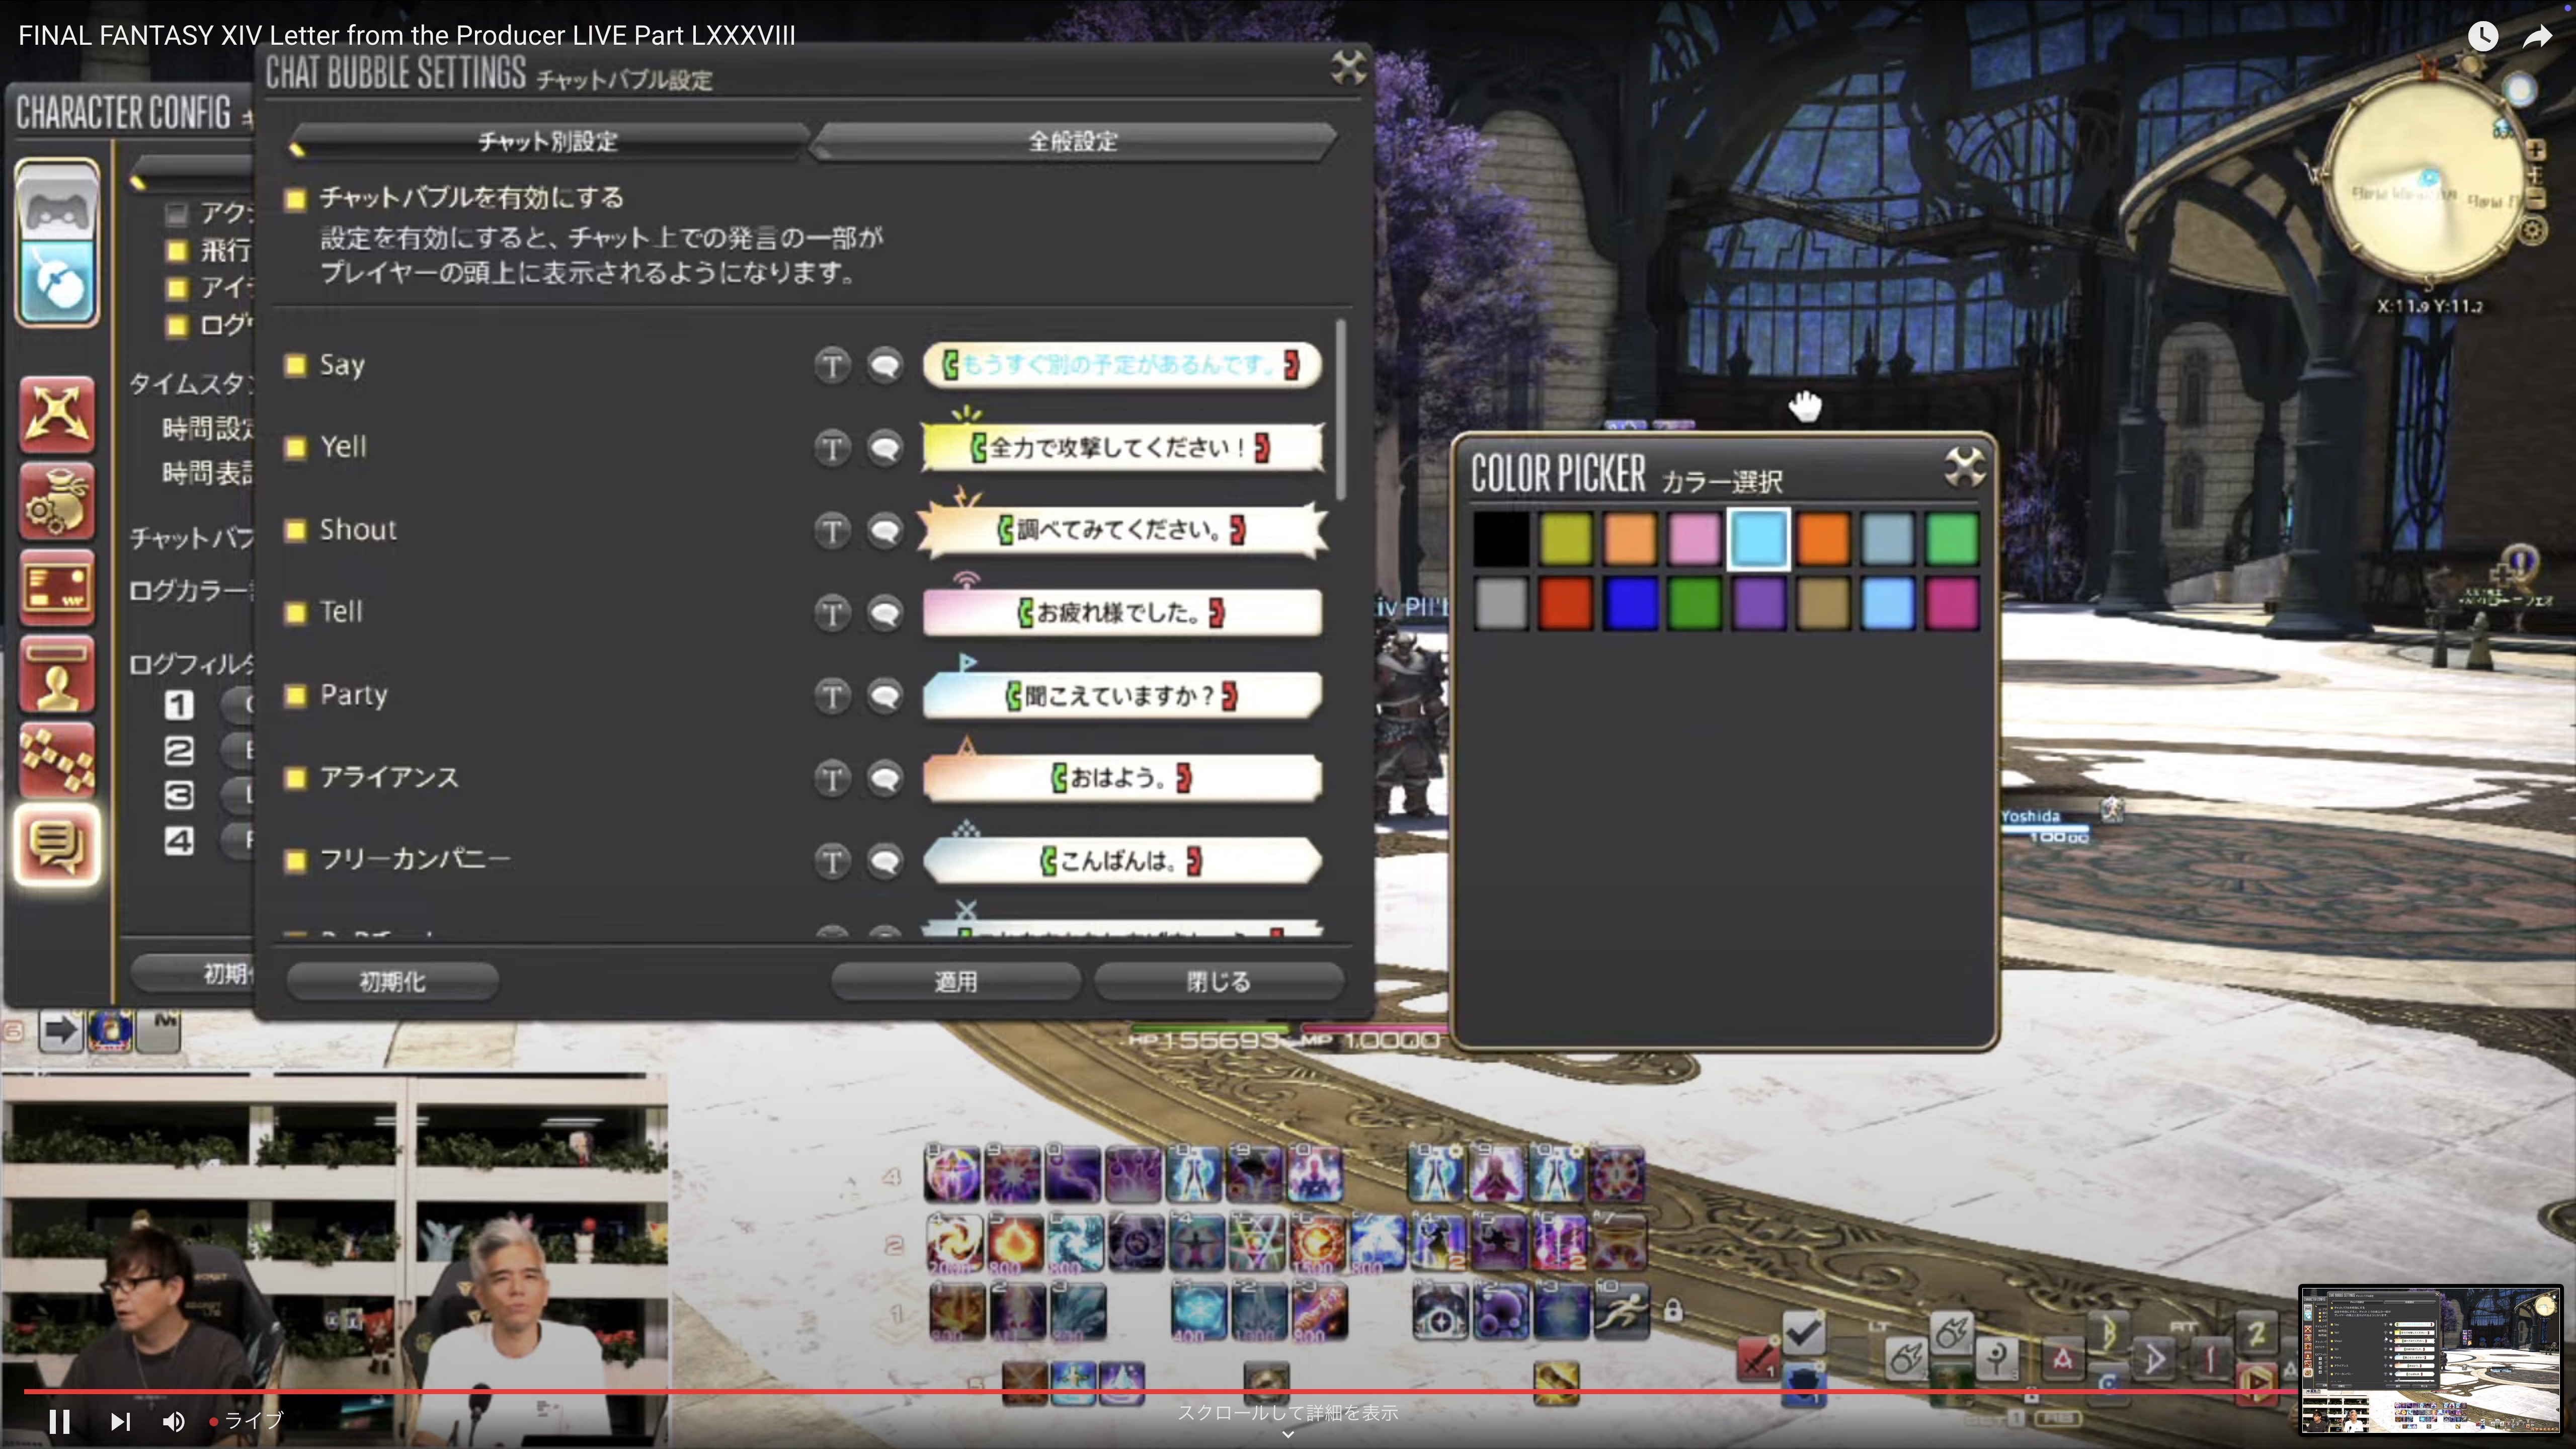The image size is (2576, 1449).
Task: Pick the magenta color swatch
Action: point(1952,603)
